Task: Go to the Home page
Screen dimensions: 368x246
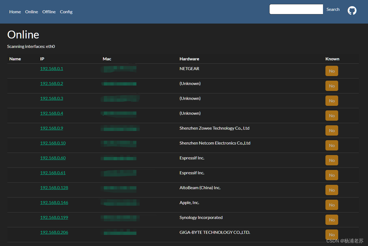Action: [15, 12]
